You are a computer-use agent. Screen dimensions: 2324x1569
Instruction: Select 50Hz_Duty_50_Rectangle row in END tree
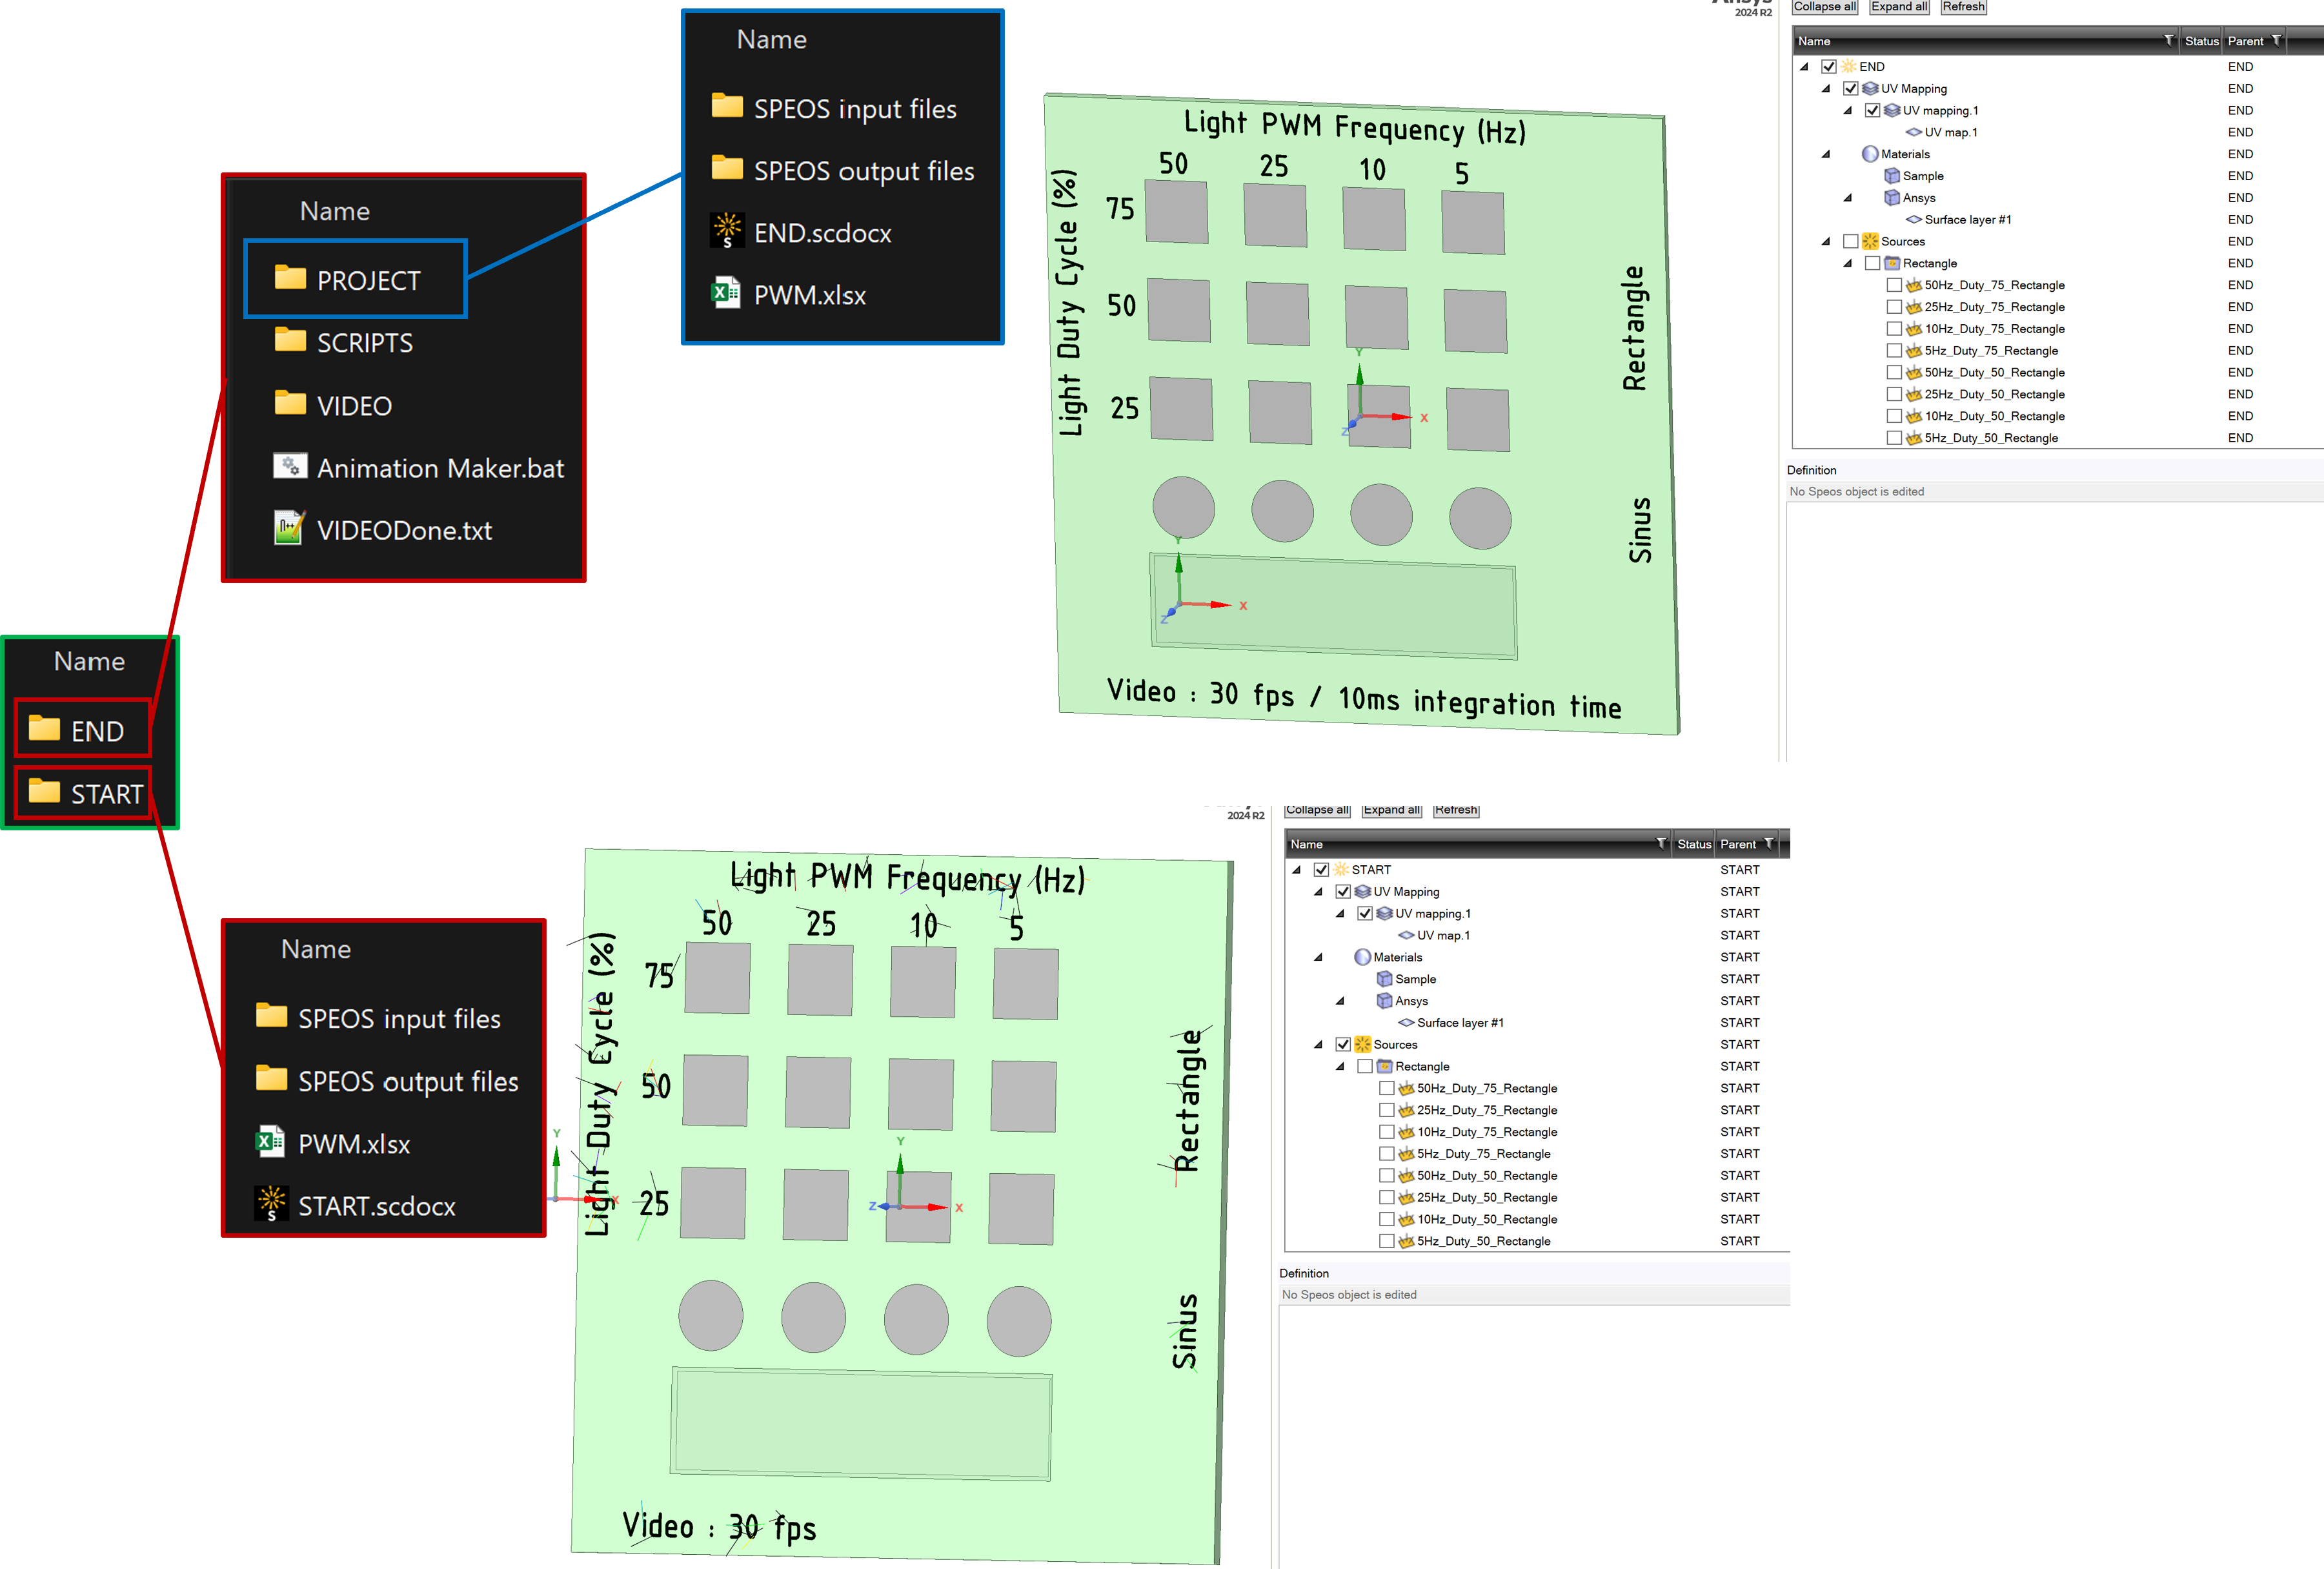click(2057, 373)
